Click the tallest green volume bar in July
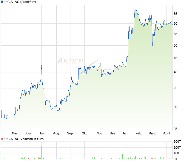The image size is (185, 162). coord(42,153)
